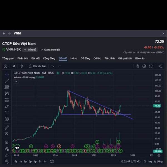Viewport: 167px width, 167px height.
Task: Hide all drawings with eye icon
Action: coord(7,161)
